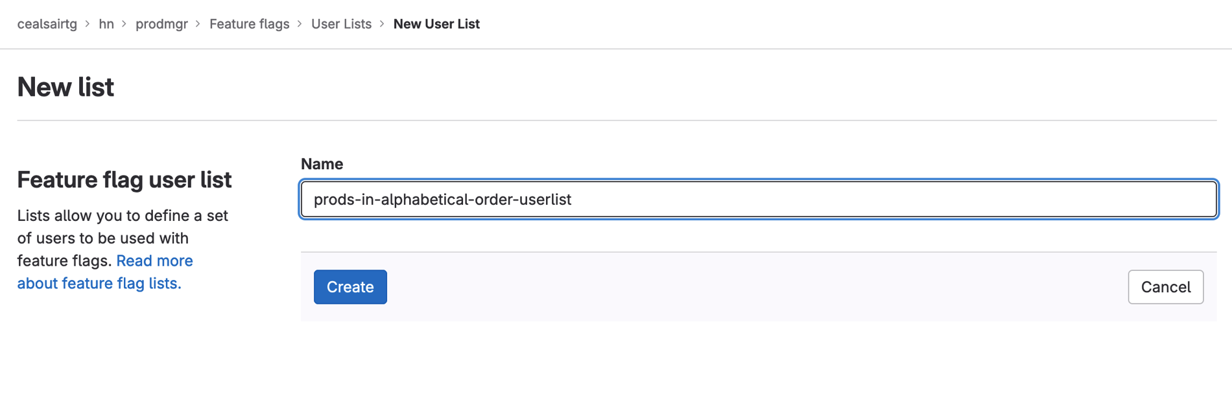This screenshot has width=1232, height=416.
Task: Navigate to the hn breadcrumb
Action: pyautogui.click(x=107, y=23)
